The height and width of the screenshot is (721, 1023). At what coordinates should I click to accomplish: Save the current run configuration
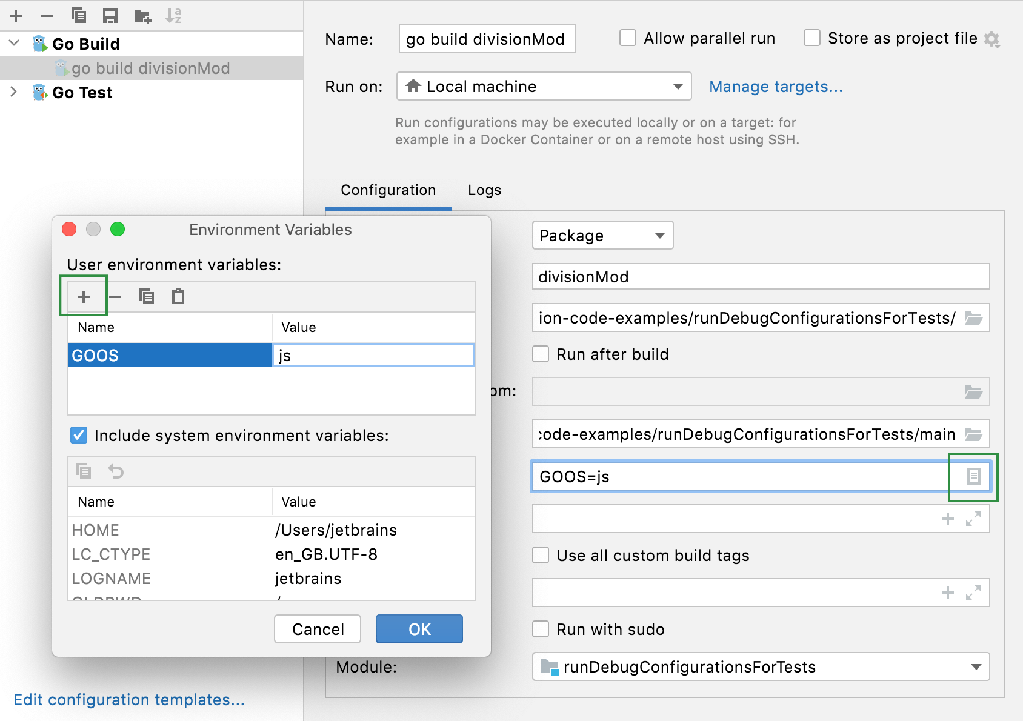(x=110, y=16)
